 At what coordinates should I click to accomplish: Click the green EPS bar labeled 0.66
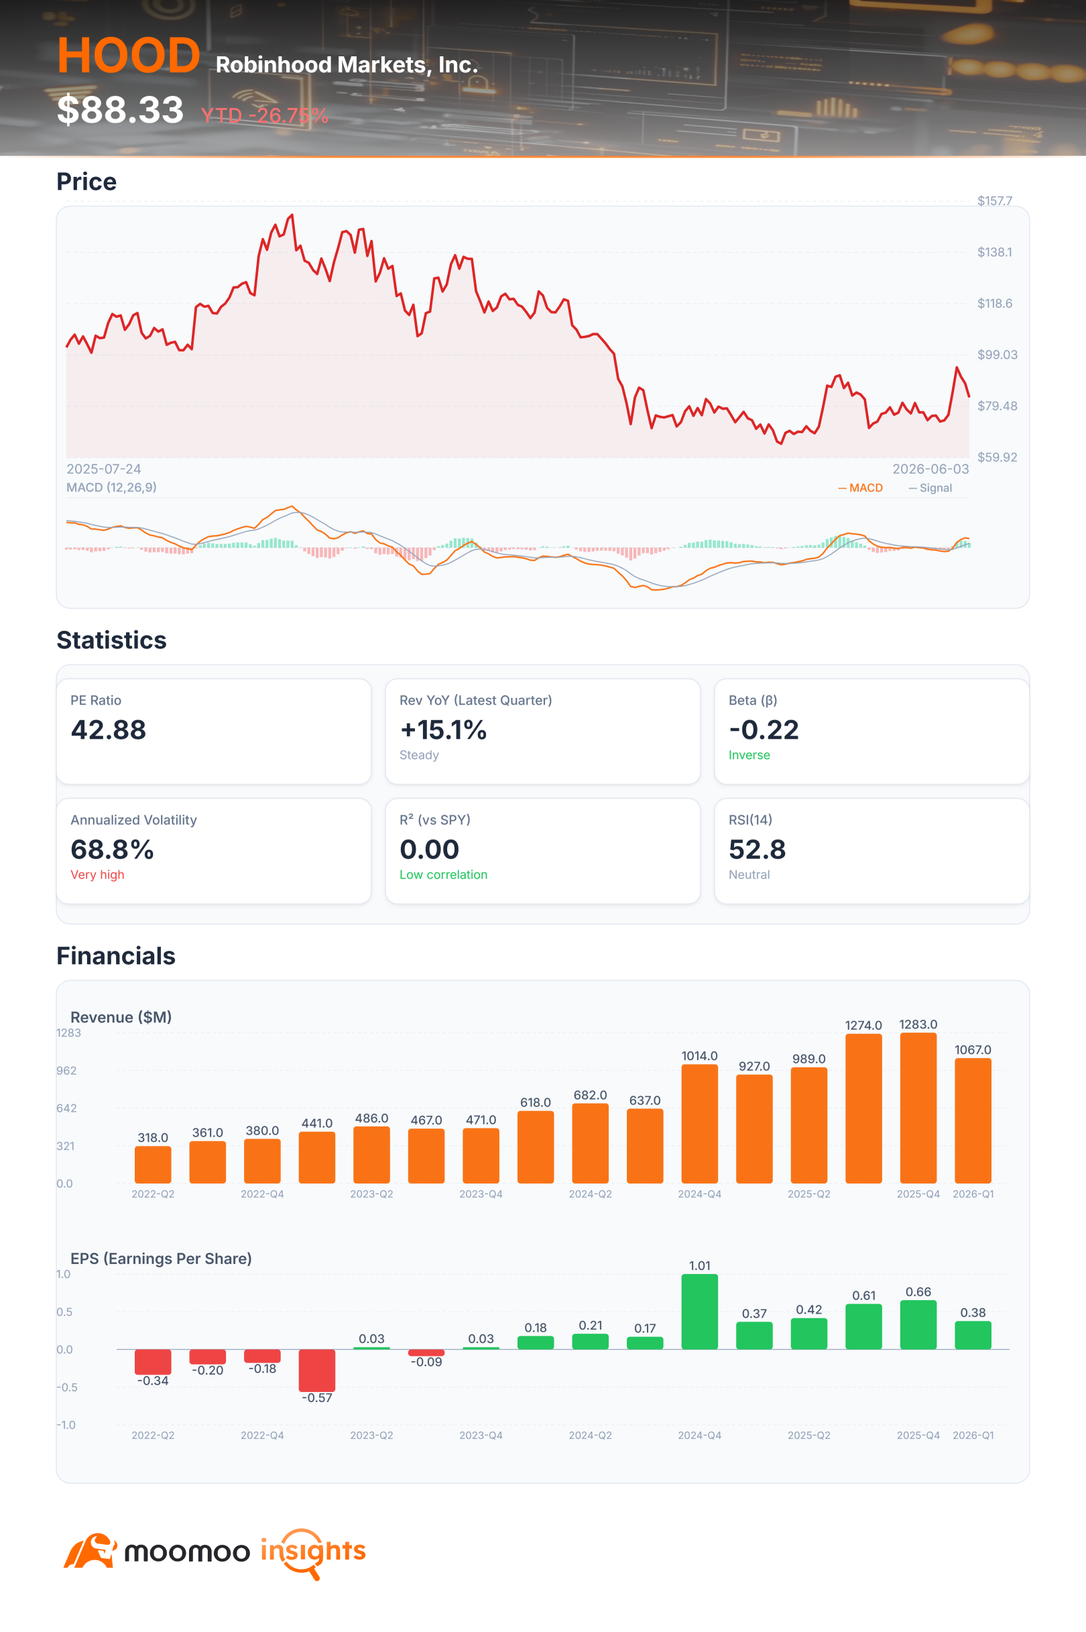[x=918, y=1324]
